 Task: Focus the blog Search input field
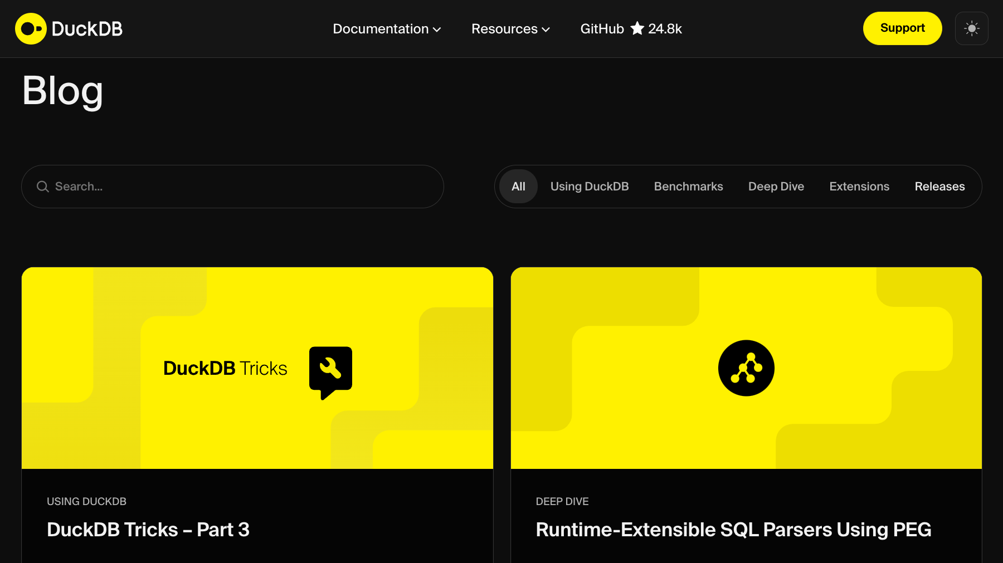tap(232, 187)
